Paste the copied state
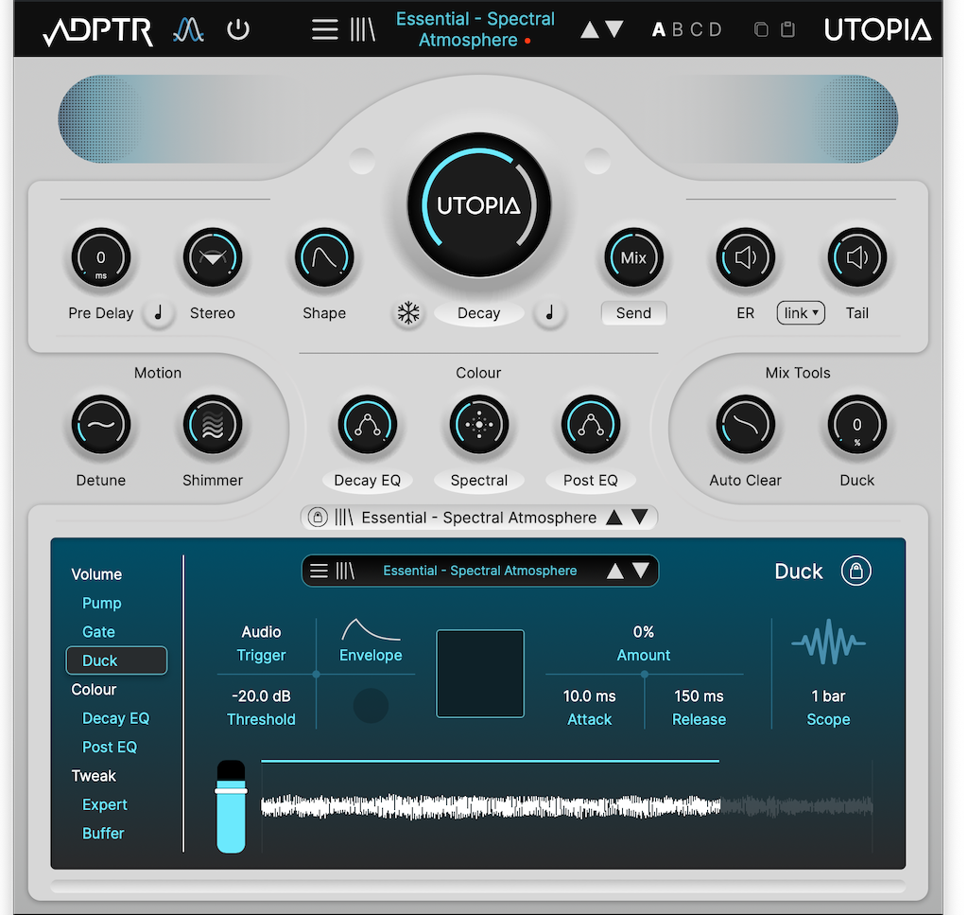968x915 pixels. click(x=787, y=29)
